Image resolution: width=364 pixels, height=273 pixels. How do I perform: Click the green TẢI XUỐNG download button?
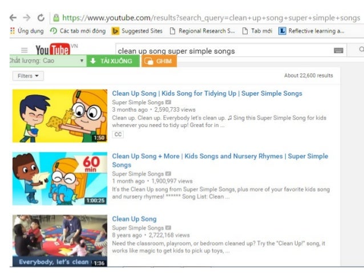pyautogui.click(x=114, y=61)
